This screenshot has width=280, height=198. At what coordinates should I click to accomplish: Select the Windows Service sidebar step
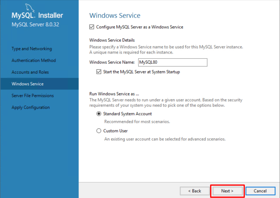(x=39, y=84)
